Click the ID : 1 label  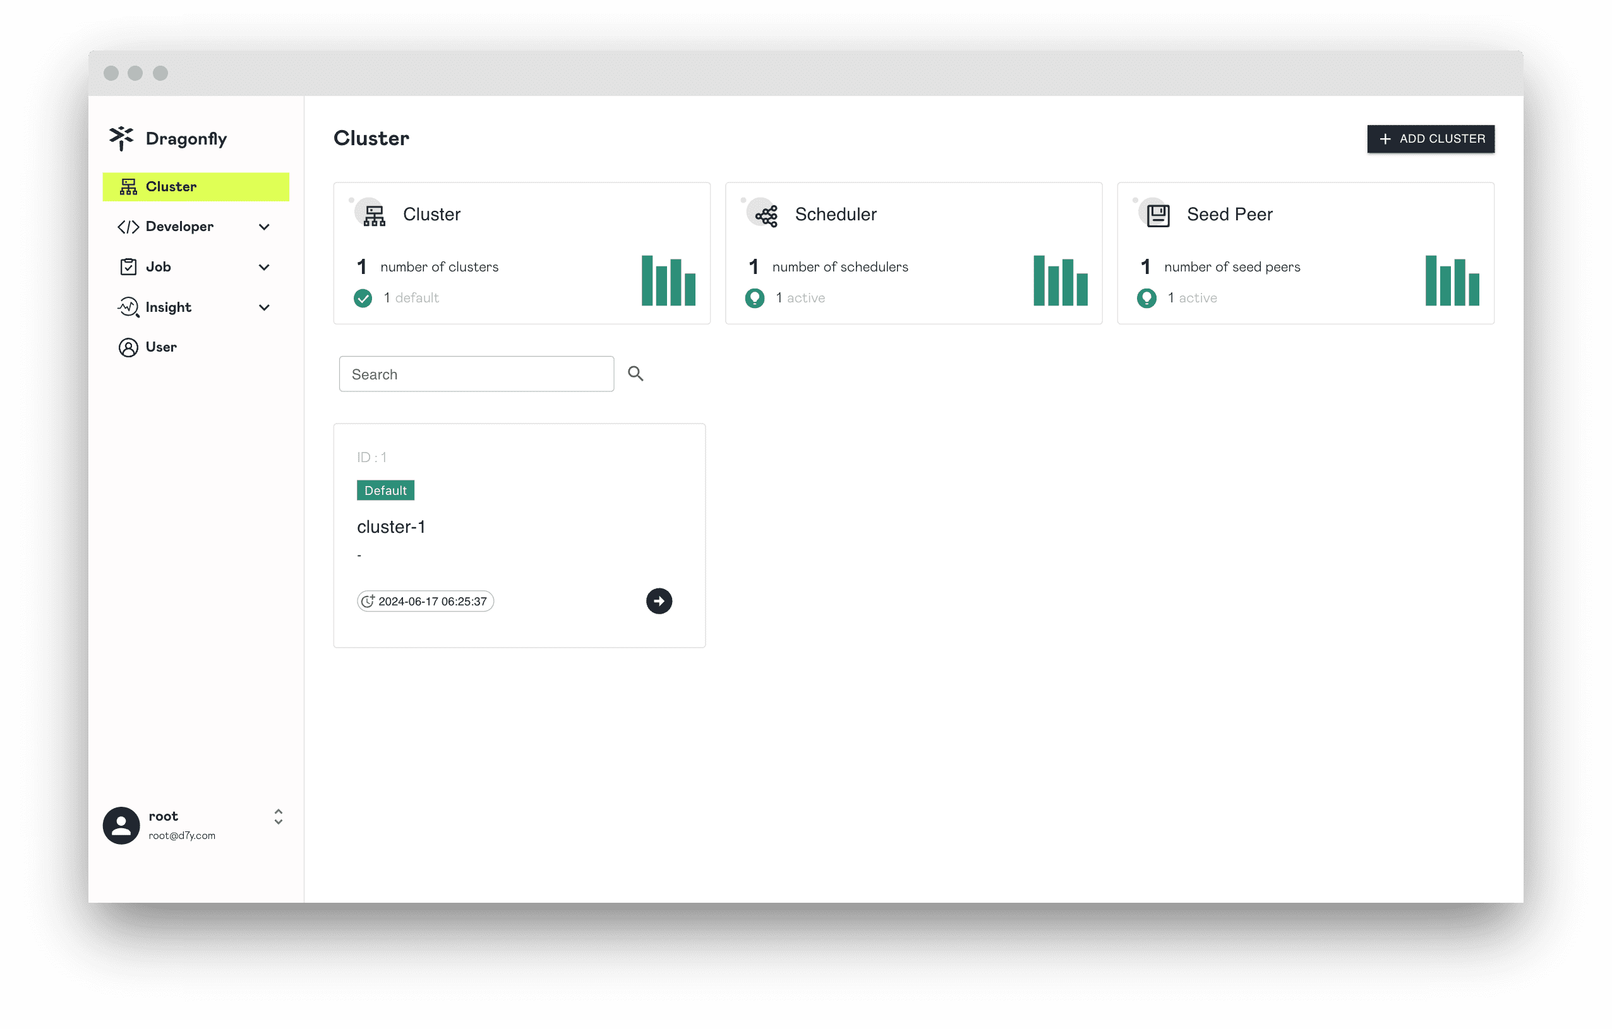pos(371,457)
